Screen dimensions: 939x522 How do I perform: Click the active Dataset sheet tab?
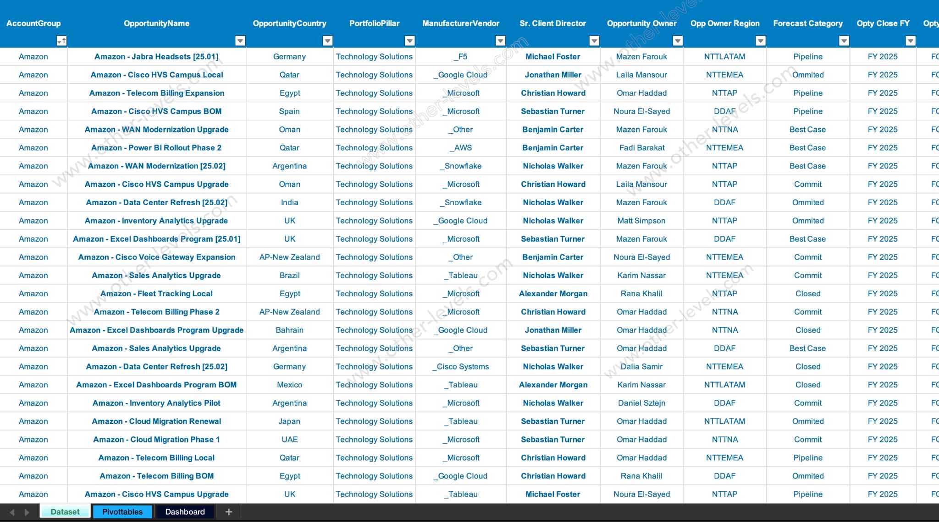coord(65,511)
